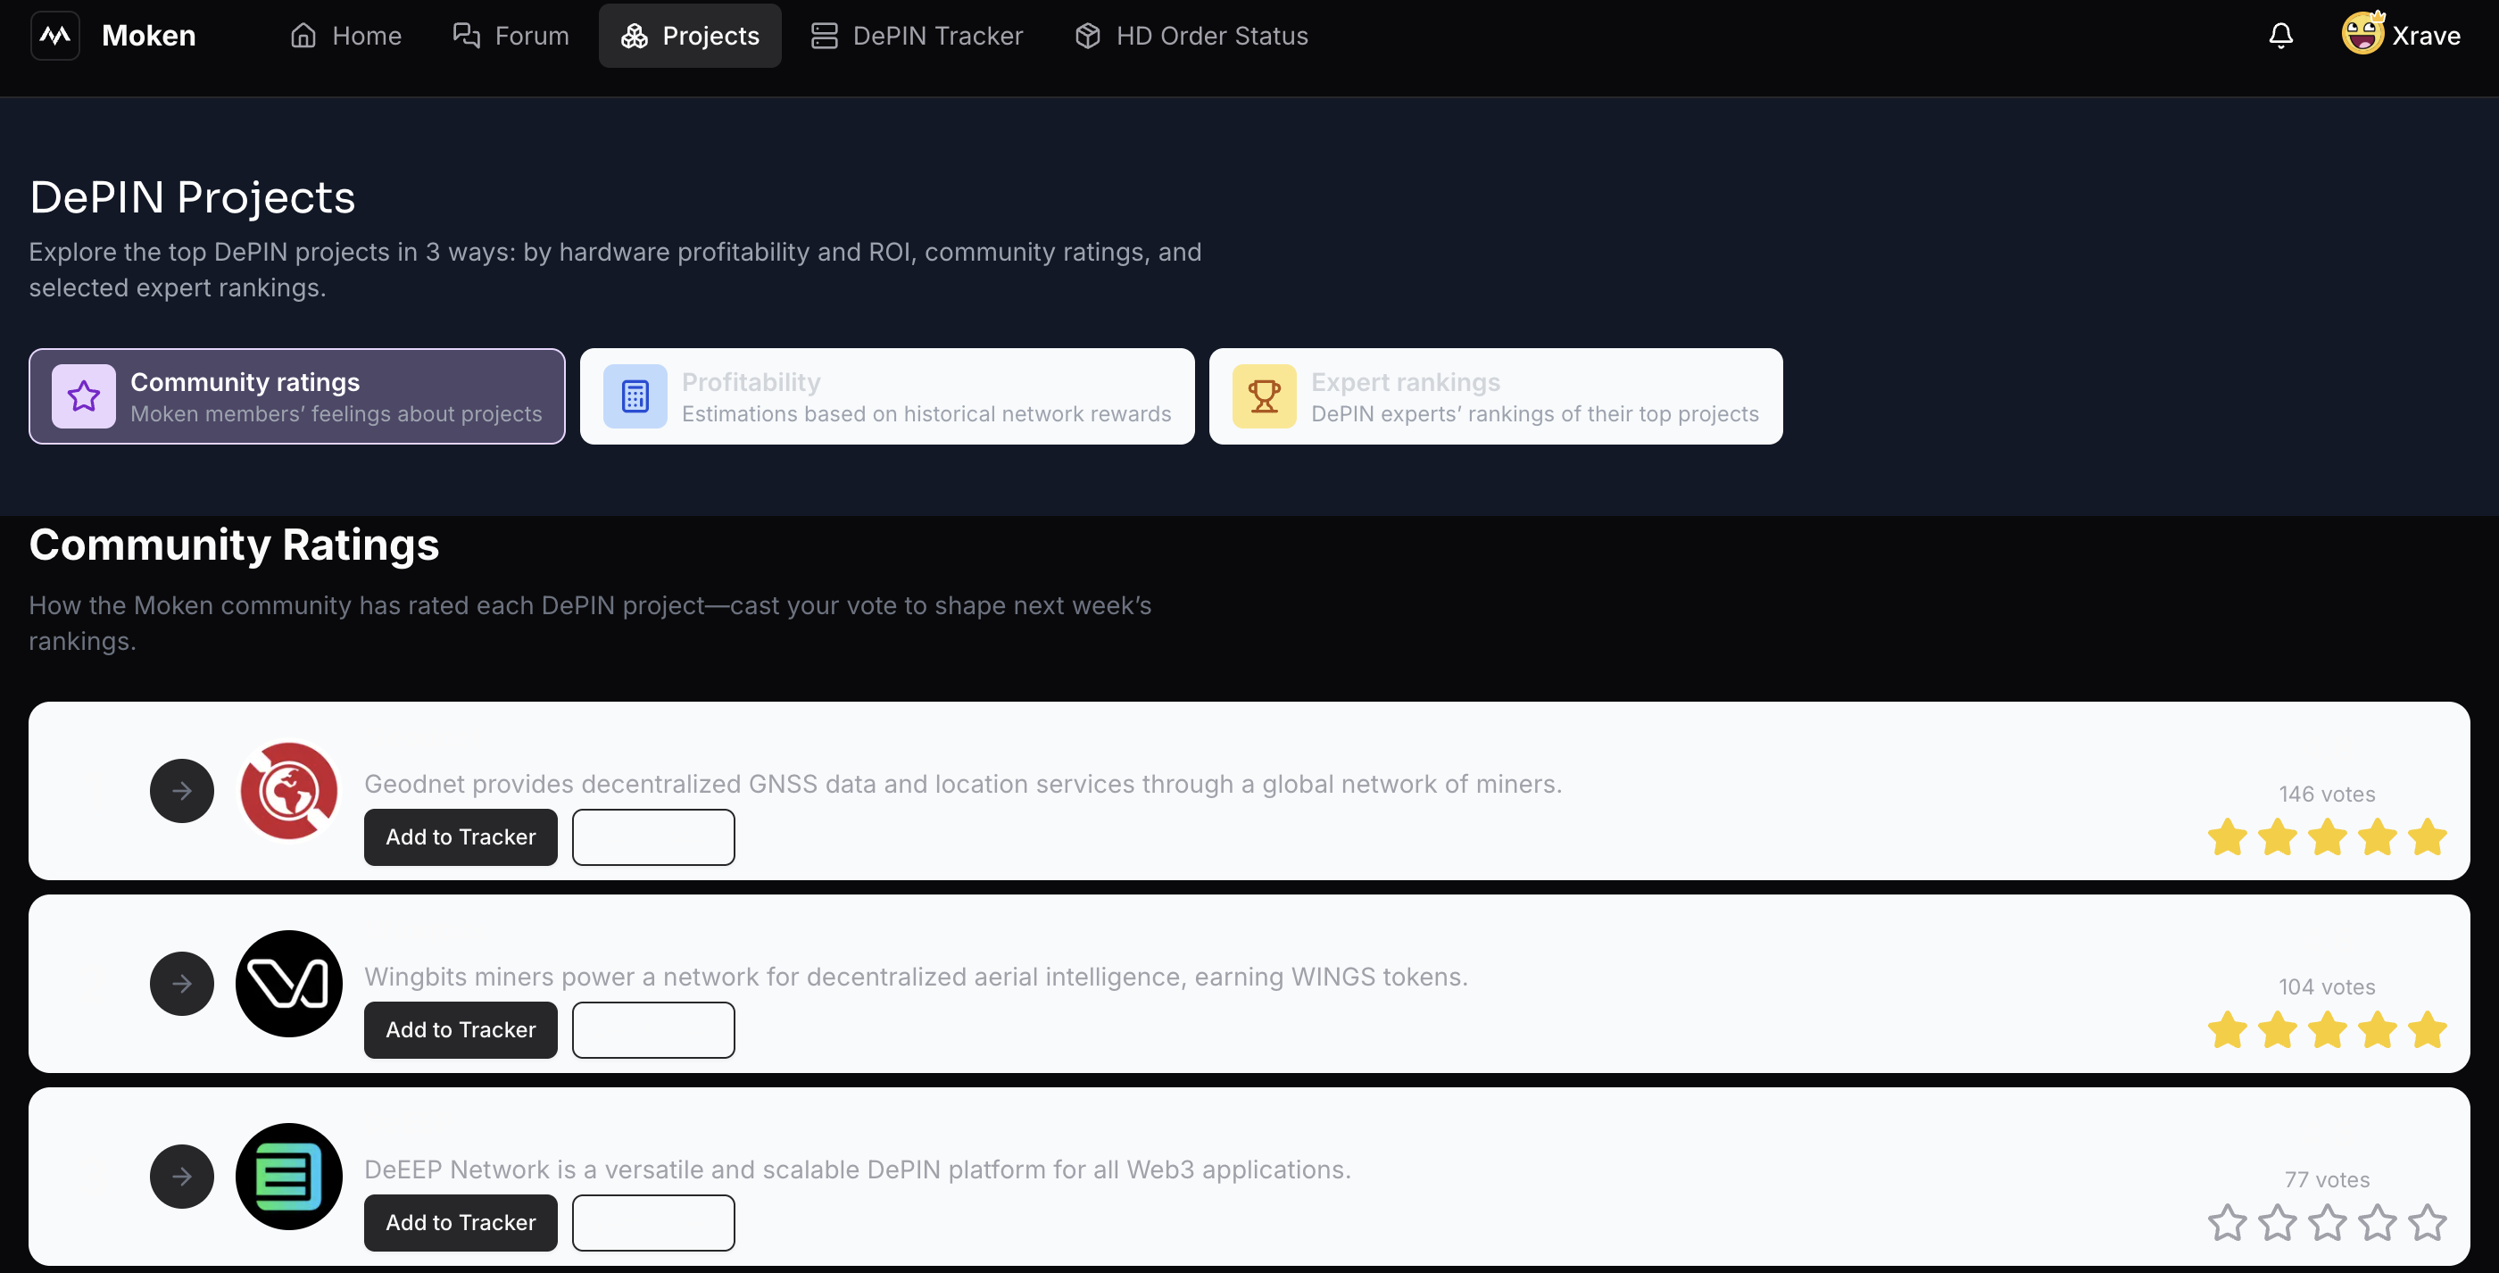
Task: Click blank button beside Geodnet's Add to Tracker
Action: click(654, 836)
